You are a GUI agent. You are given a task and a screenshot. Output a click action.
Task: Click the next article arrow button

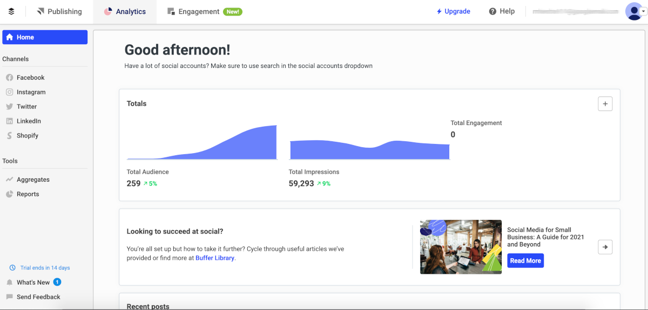[x=605, y=247]
